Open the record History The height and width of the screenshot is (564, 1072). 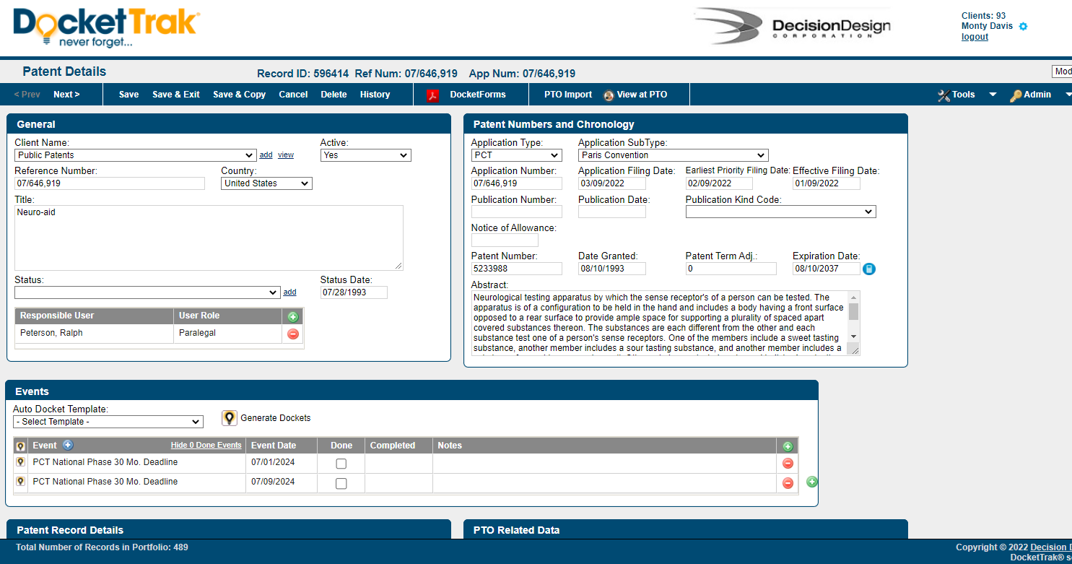[x=375, y=94]
